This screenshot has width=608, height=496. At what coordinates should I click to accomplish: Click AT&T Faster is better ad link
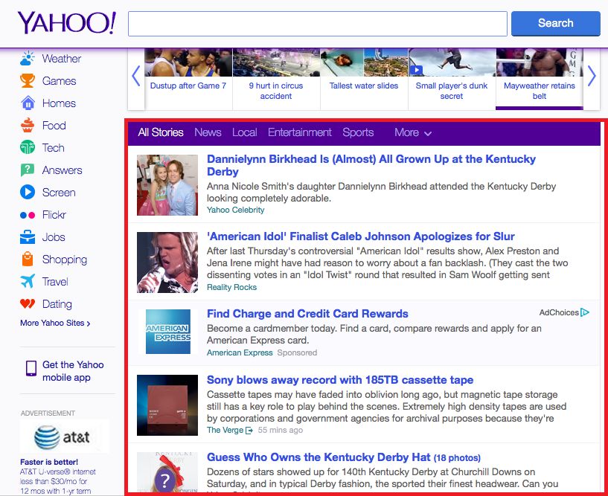click(x=49, y=462)
